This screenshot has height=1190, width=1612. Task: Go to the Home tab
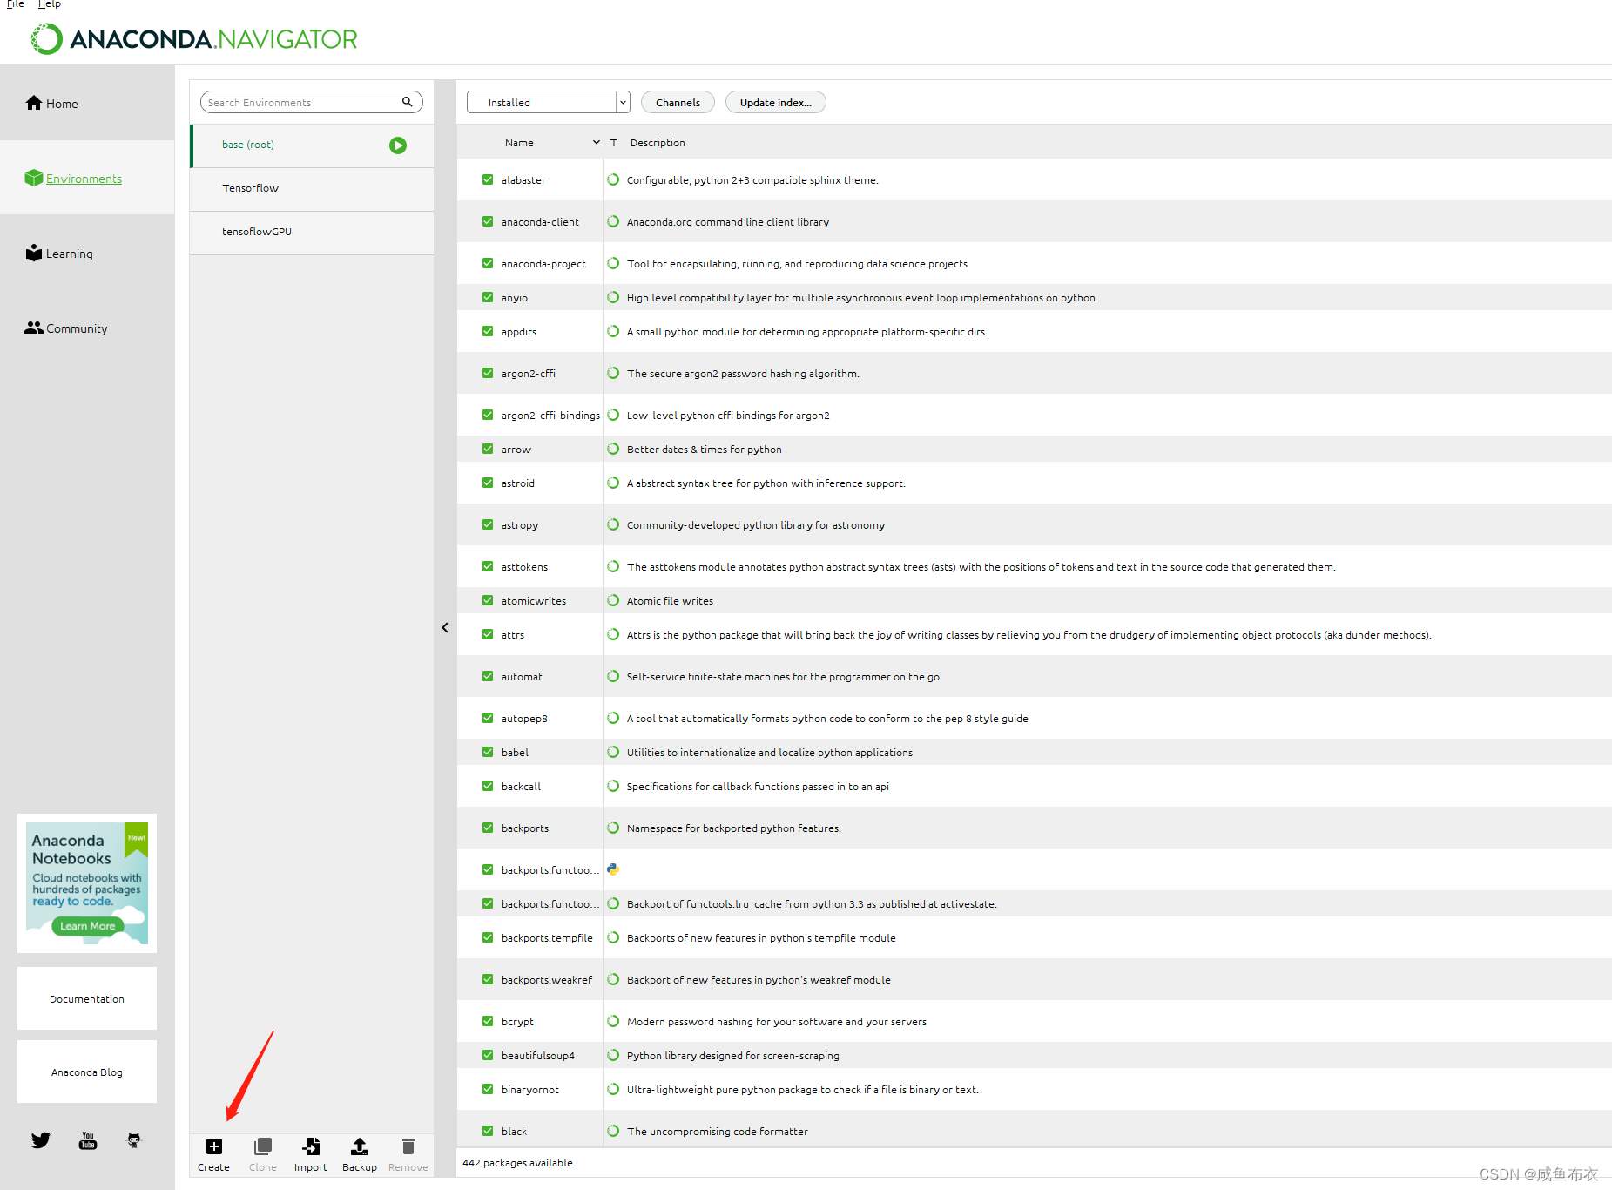click(87, 103)
